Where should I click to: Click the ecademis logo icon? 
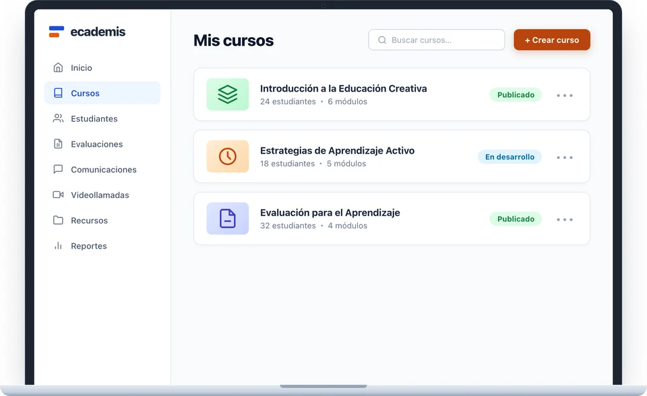click(57, 32)
